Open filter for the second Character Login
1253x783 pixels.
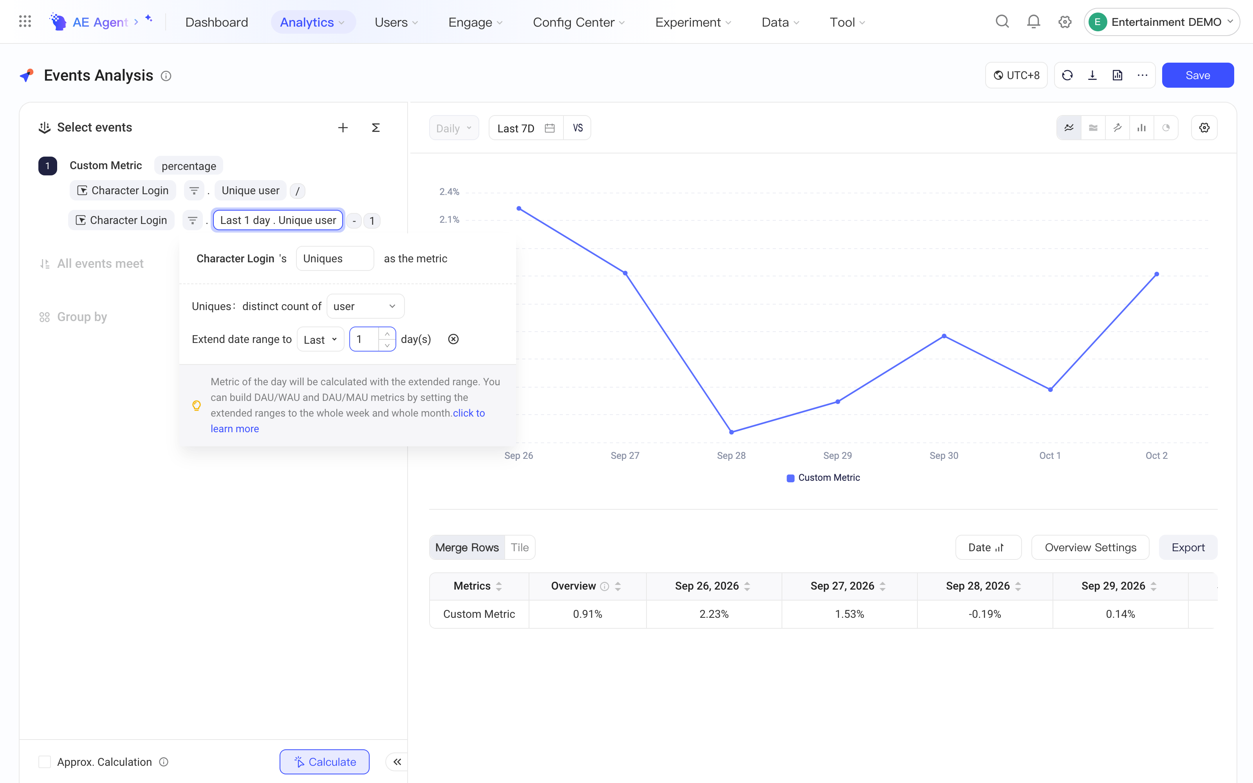click(193, 220)
